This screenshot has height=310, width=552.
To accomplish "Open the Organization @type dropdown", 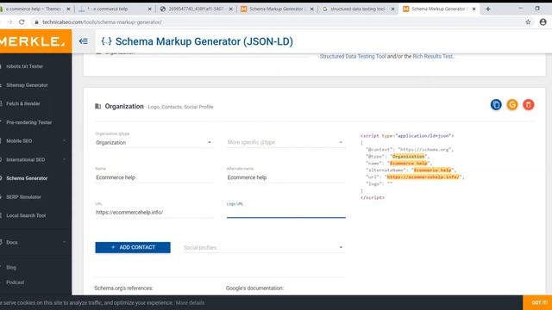I will (154, 142).
